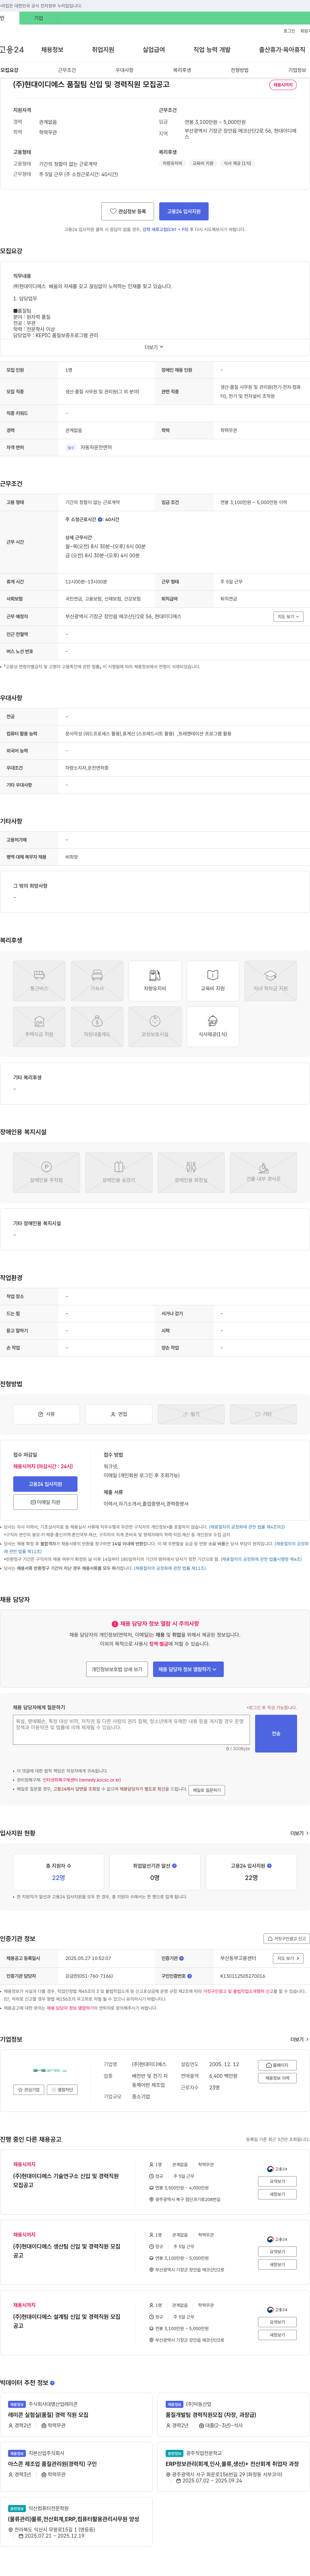
Task: Switch to the 기업정보 section tab
Action: 297,70
